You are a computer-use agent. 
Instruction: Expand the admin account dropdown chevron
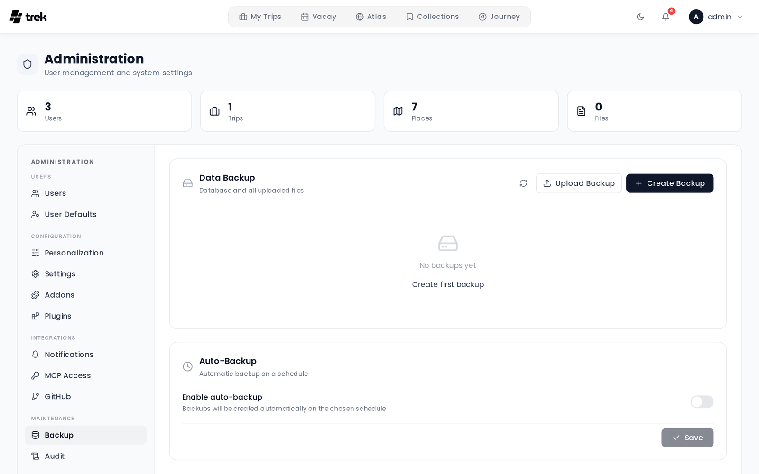pos(740,17)
